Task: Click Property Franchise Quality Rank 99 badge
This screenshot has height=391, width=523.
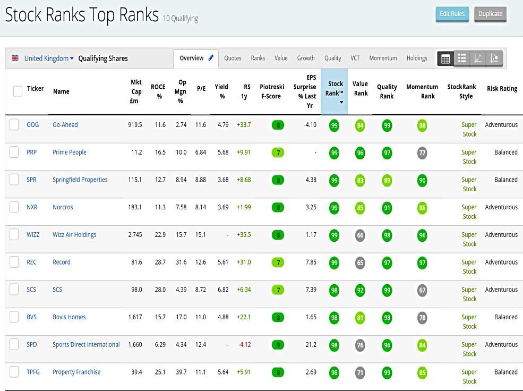Action: click(x=387, y=373)
